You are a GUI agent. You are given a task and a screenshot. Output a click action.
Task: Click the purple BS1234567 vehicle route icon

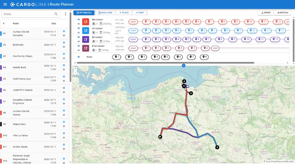[86, 39]
